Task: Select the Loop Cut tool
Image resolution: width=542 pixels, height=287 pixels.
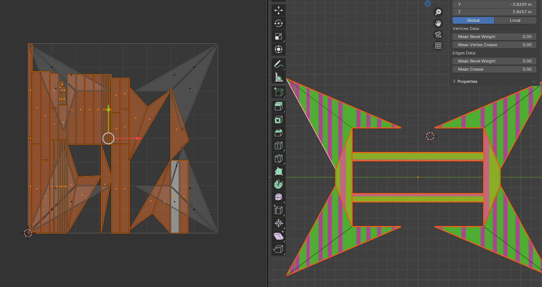Action: coord(279,146)
